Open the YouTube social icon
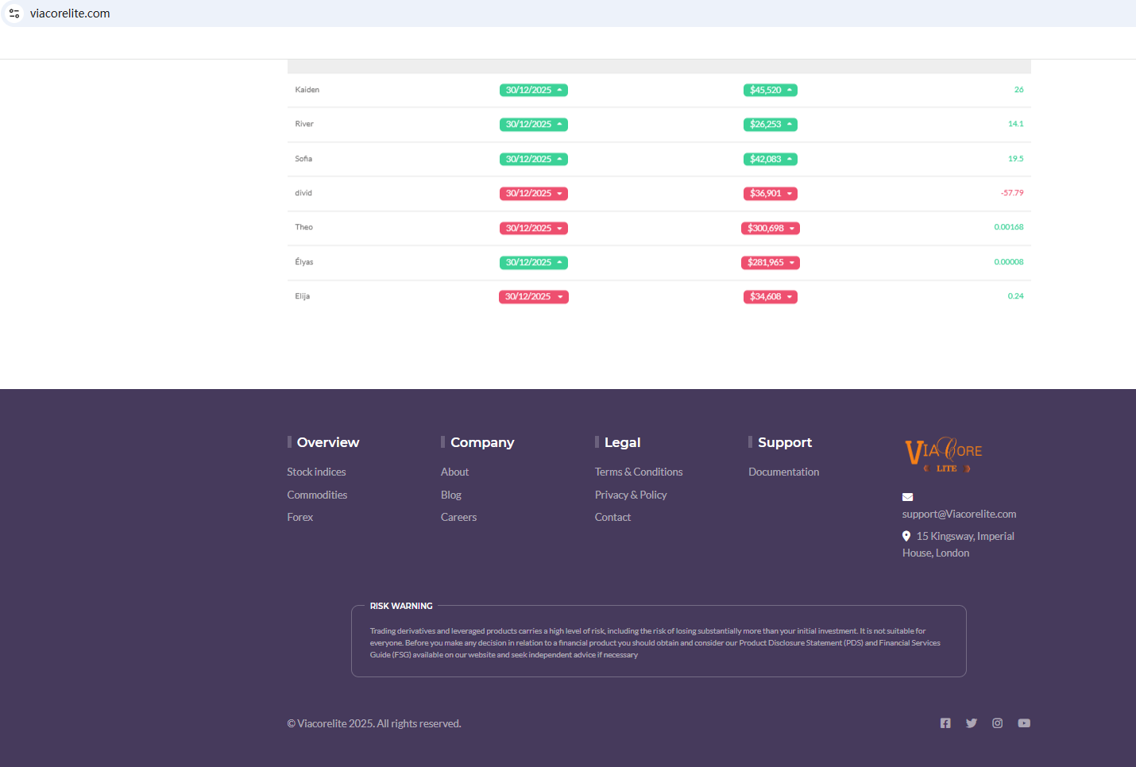 tap(1024, 723)
